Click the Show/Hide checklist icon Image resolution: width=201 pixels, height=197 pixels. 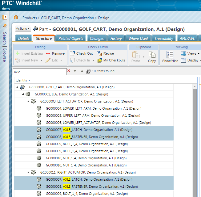tap(170, 55)
